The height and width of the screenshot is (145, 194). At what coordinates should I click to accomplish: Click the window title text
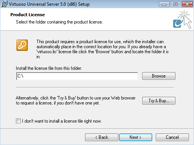tap(49, 4)
